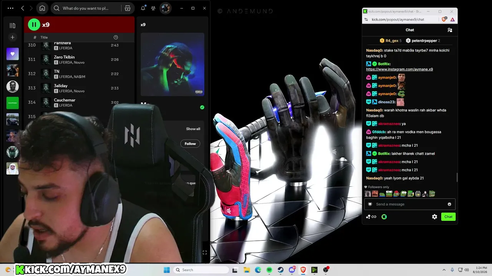View site information in Kick popout
This screenshot has width=492, height=276.
[366, 20]
